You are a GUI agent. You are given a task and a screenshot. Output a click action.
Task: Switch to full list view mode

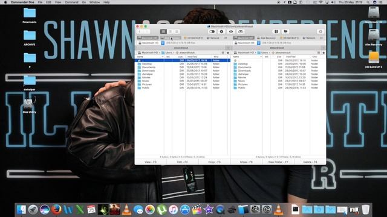163,31
